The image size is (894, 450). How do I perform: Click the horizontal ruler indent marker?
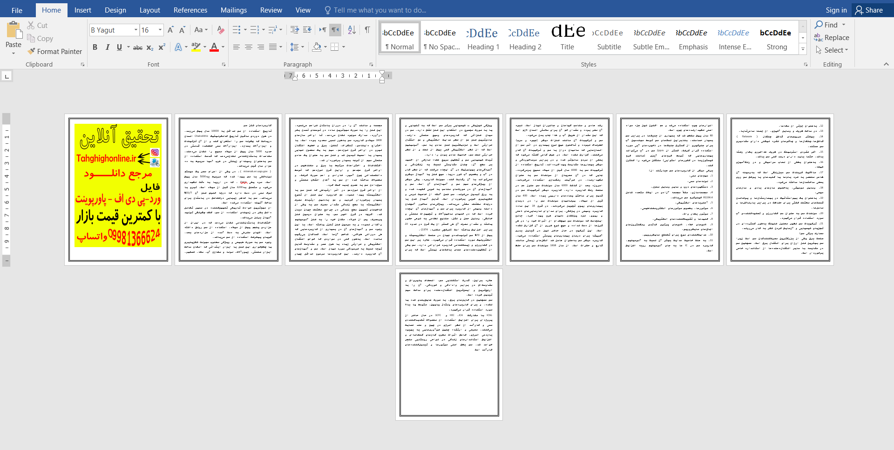(382, 77)
